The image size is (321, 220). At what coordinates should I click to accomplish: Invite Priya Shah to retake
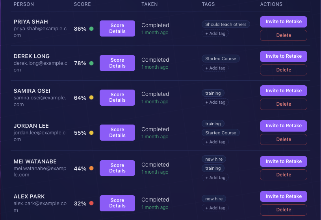point(284,22)
